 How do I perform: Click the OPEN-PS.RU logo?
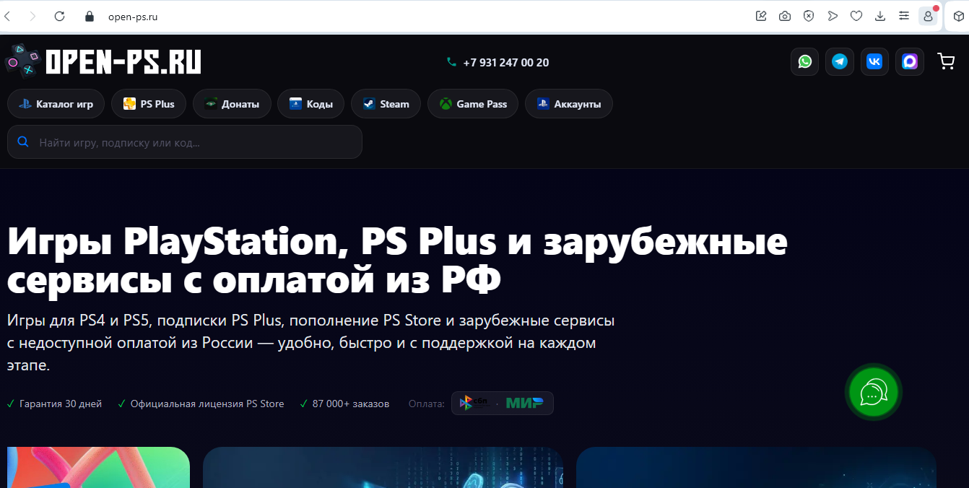coord(103,61)
